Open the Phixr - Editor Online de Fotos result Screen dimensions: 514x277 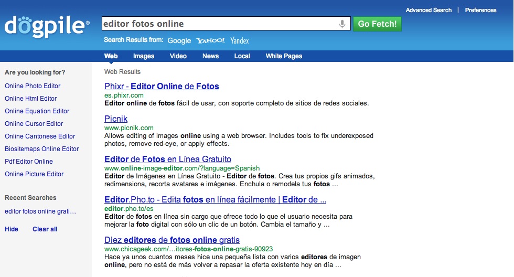(x=162, y=87)
